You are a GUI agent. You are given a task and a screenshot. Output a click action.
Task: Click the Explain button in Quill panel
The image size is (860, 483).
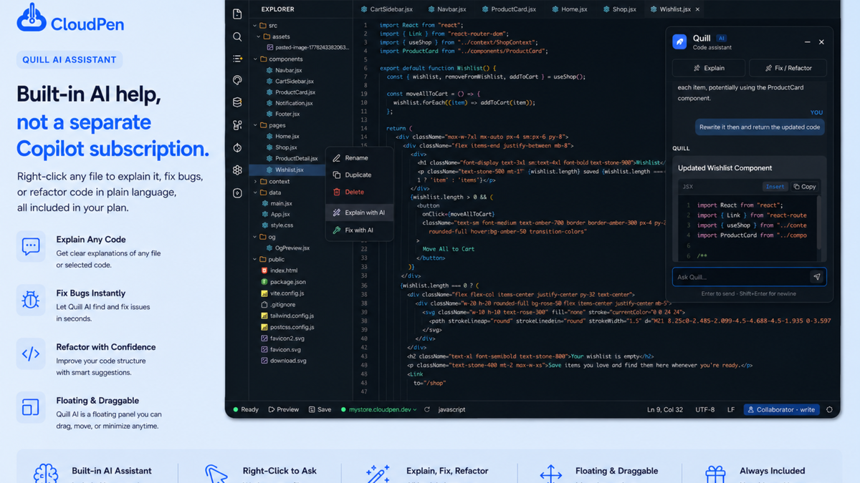(709, 68)
